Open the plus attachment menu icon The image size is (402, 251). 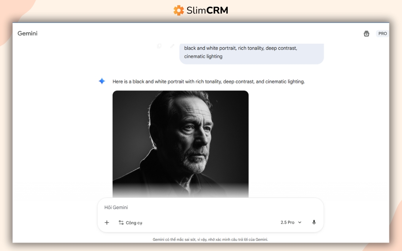click(107, 223)
